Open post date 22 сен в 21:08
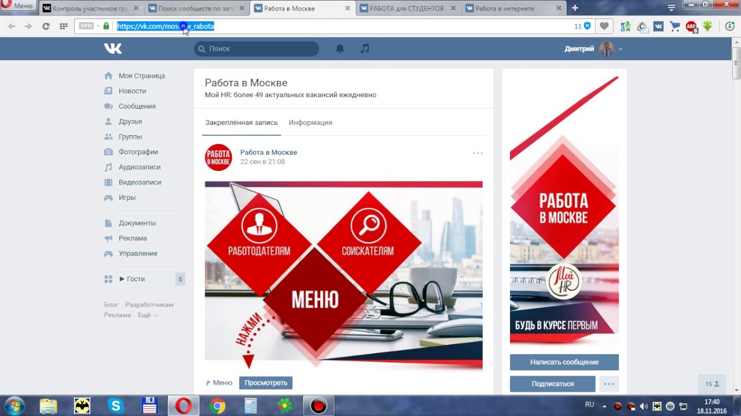Viewport: 741px width, 416px height. pos(262,162)
